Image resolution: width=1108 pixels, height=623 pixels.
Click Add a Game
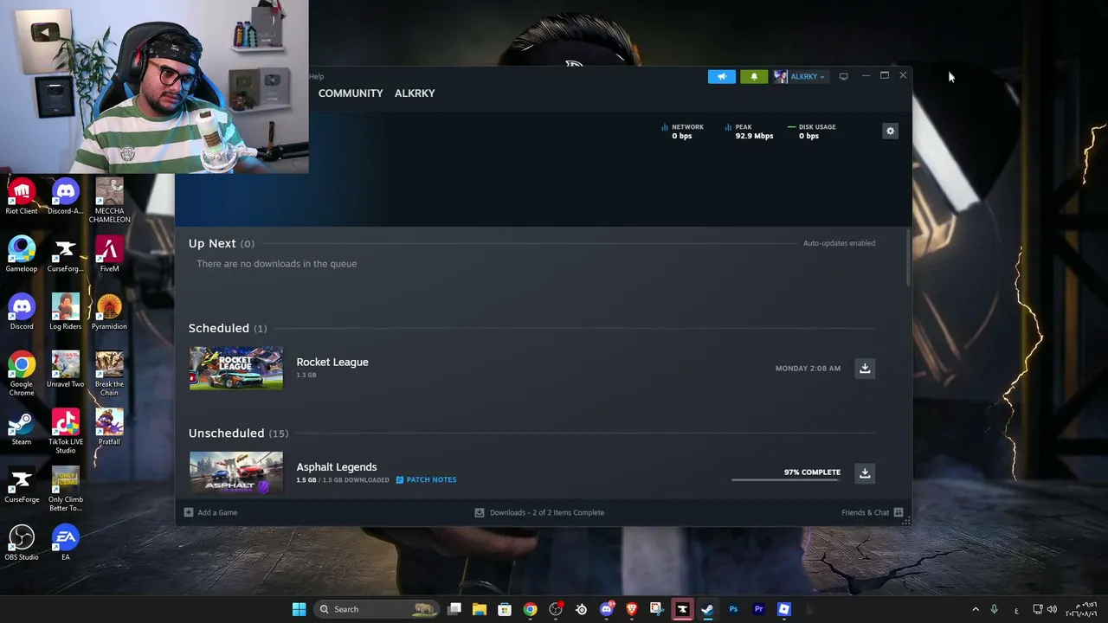click(210, 512)
